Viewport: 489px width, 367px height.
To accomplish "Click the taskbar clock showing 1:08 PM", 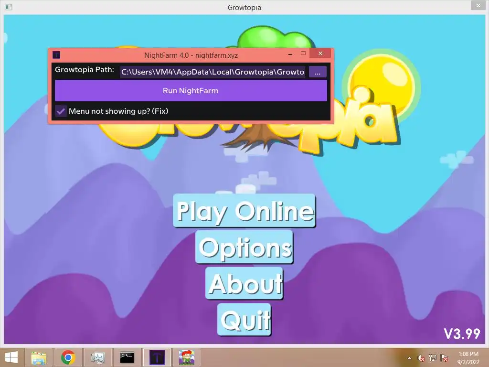I will point(468,358).
